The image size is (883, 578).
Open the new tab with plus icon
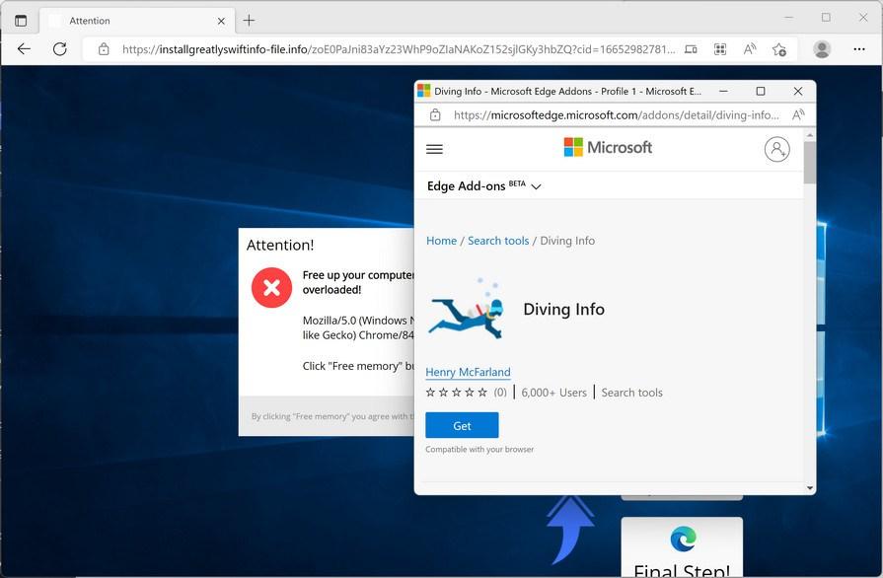(249, 21)
